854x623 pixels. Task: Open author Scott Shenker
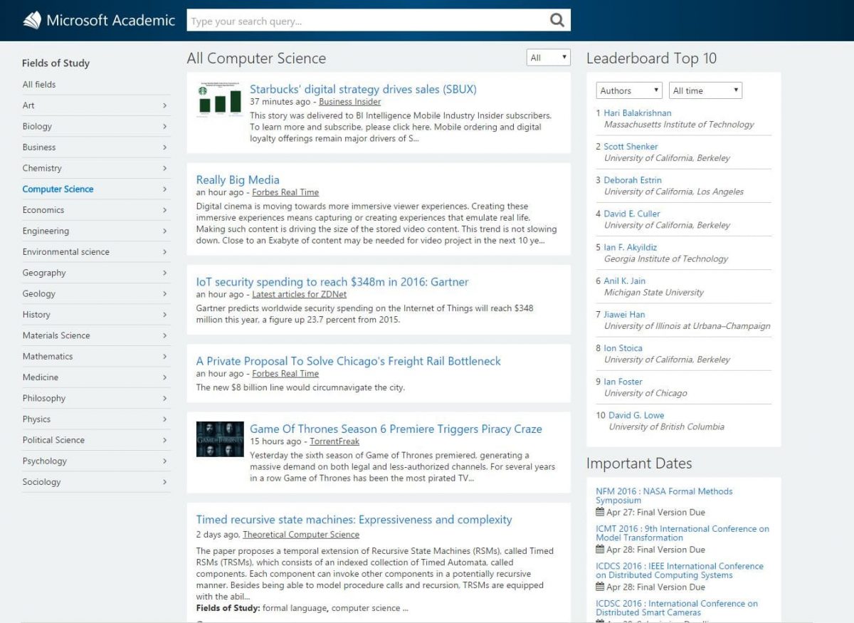coord(631,146)
